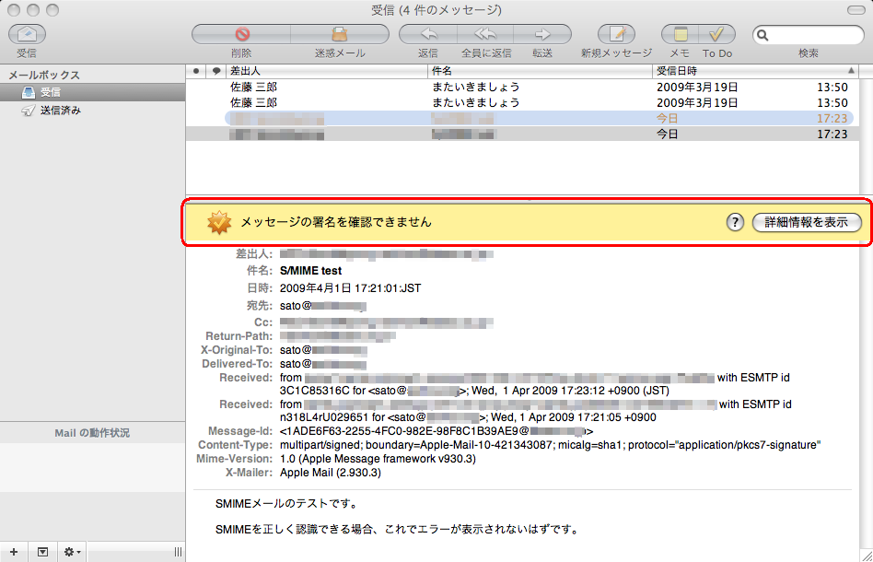Click the Mail の動作状況 panel header
The height and width of the screenshot is (562, 873).
click(x=92, y=433)
